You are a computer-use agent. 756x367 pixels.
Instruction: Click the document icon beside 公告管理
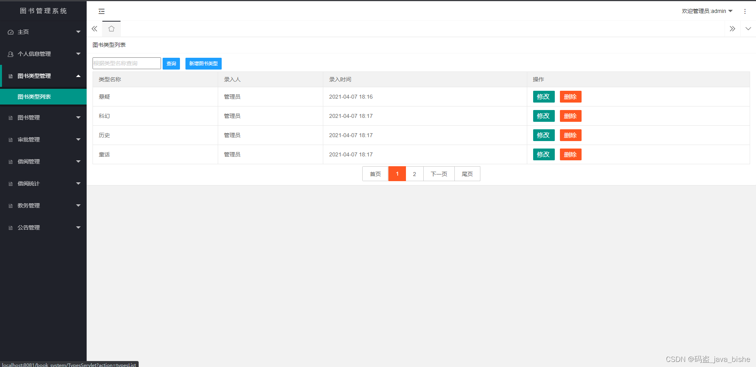click(11, 228)
